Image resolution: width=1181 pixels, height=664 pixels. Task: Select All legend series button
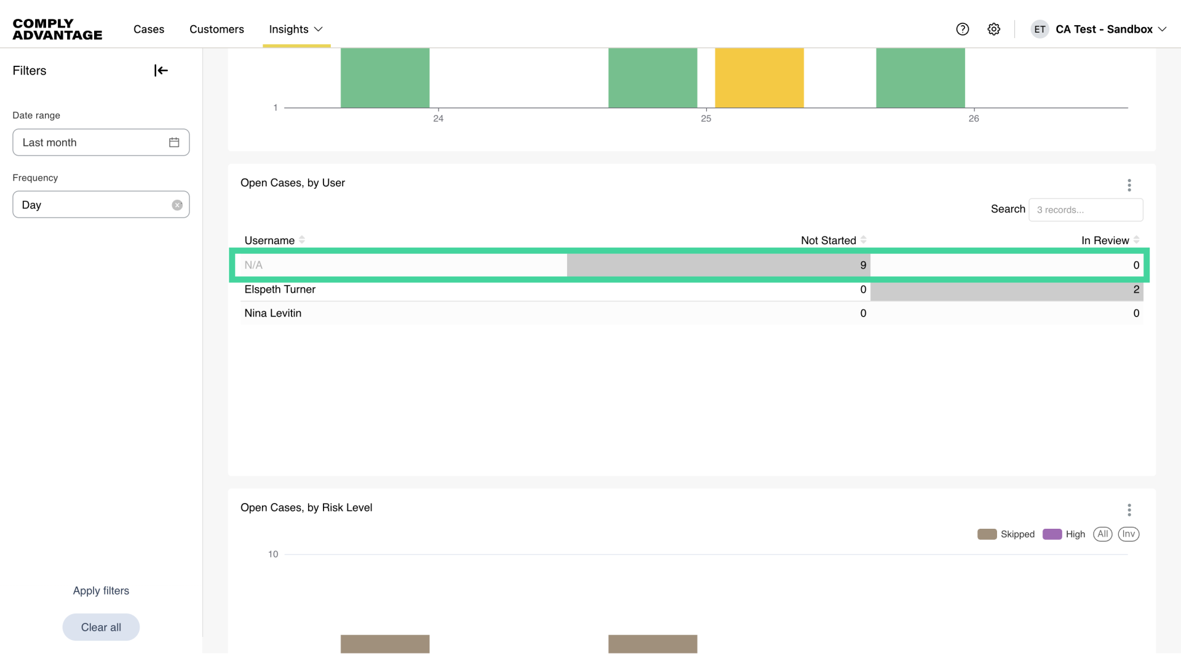coord(1103,534)
